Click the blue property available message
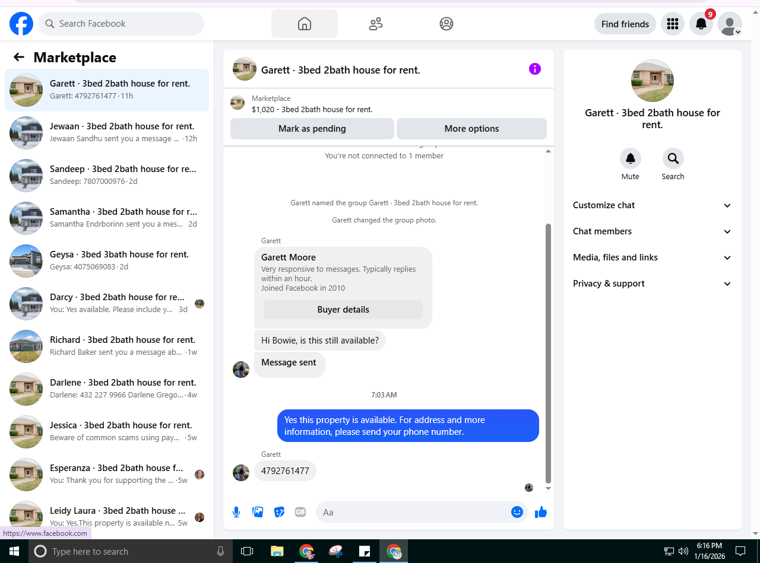Viewport: 760px width, 563px height. coord(408,426)
